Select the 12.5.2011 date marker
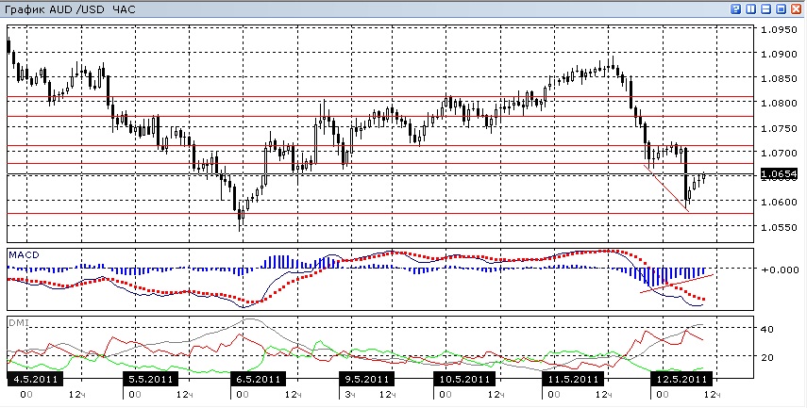The width and height of the screenshot is (807, 408). coord(681,379)
